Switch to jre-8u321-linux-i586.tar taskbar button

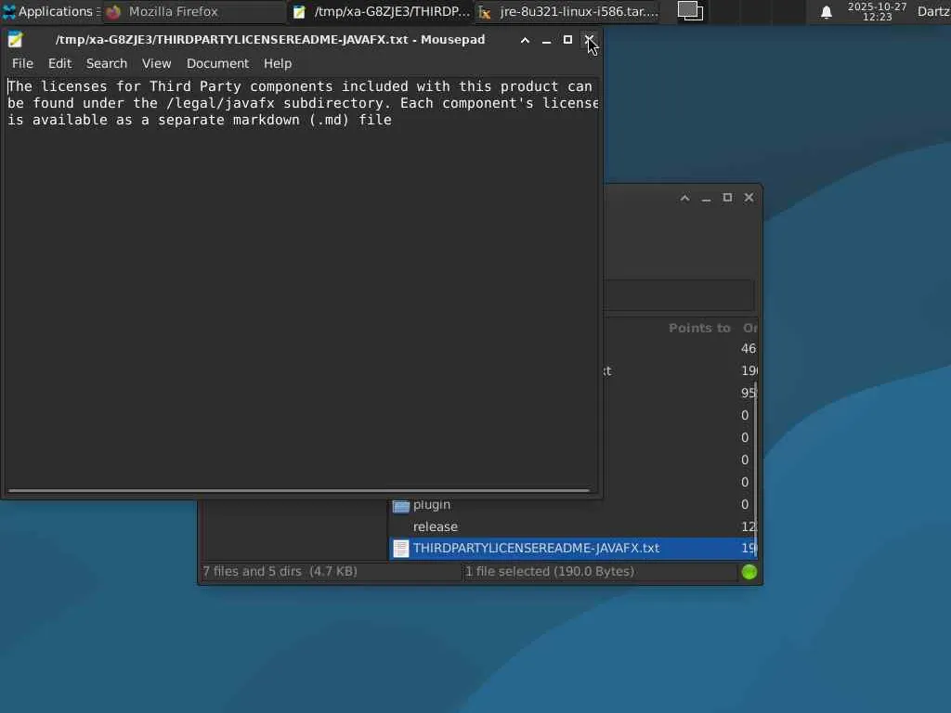pyautogui.click(x=567, y=11)
